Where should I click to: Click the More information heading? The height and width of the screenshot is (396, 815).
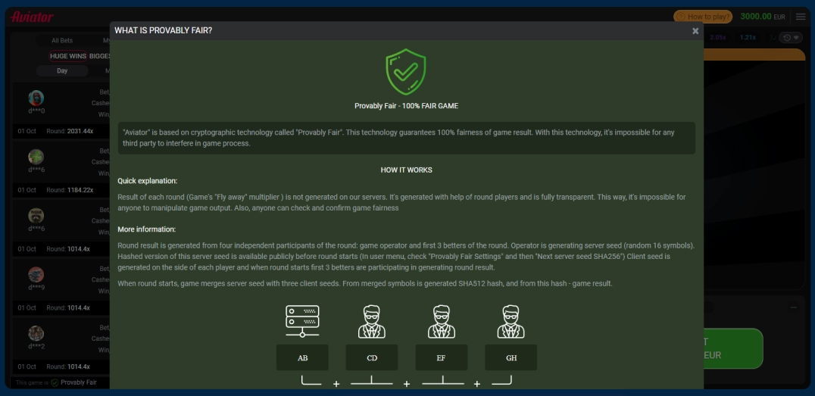coord(147,229)
